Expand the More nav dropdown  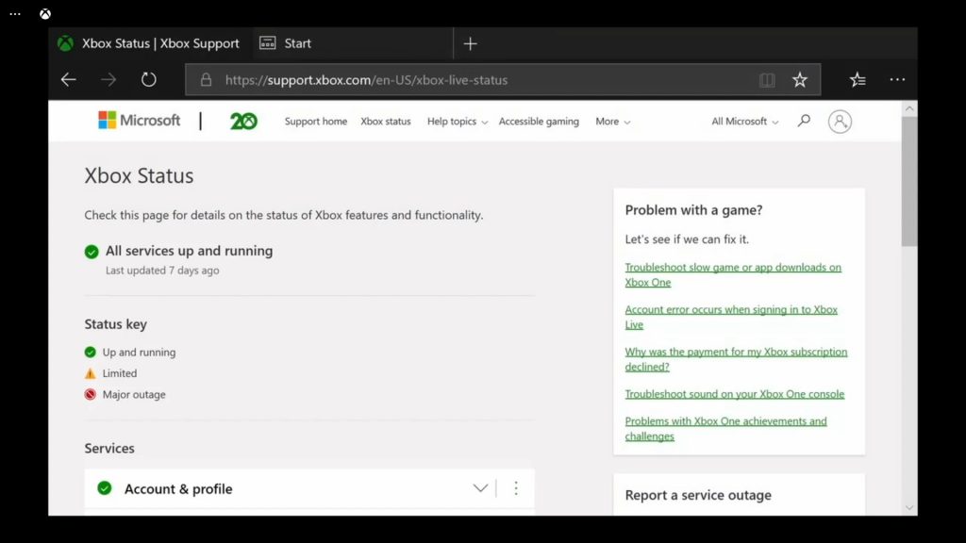pos(612,122)
